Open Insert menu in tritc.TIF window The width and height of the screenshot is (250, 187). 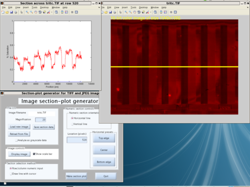coord(125,8)
